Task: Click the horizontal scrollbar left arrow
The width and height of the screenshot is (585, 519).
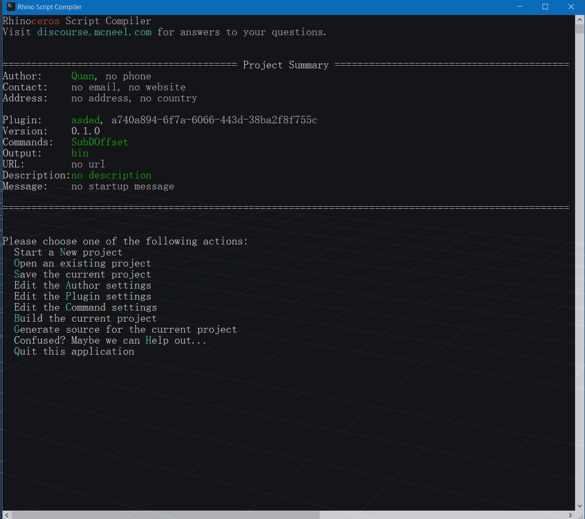Action: [7, 515]
